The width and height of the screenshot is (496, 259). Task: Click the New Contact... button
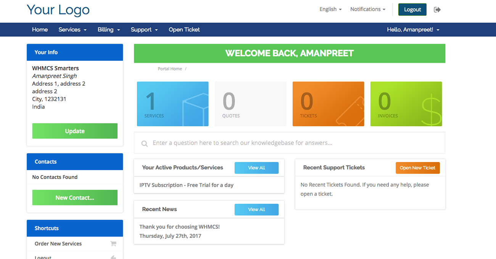(75, 198)
